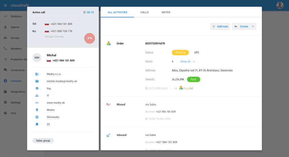Click the Statistics chart icon in sidebar

[x=5, y=16]
